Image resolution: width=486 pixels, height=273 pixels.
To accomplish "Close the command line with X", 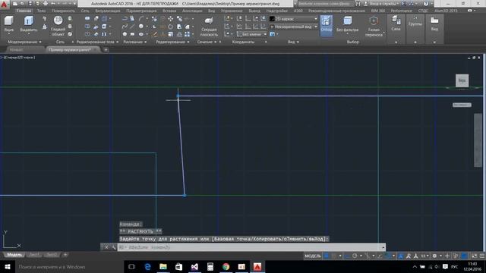I will (106, 247).
